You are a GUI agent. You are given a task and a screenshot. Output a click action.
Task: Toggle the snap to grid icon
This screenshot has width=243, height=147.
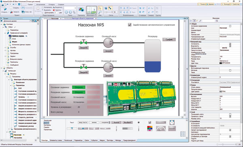point(110,8)
